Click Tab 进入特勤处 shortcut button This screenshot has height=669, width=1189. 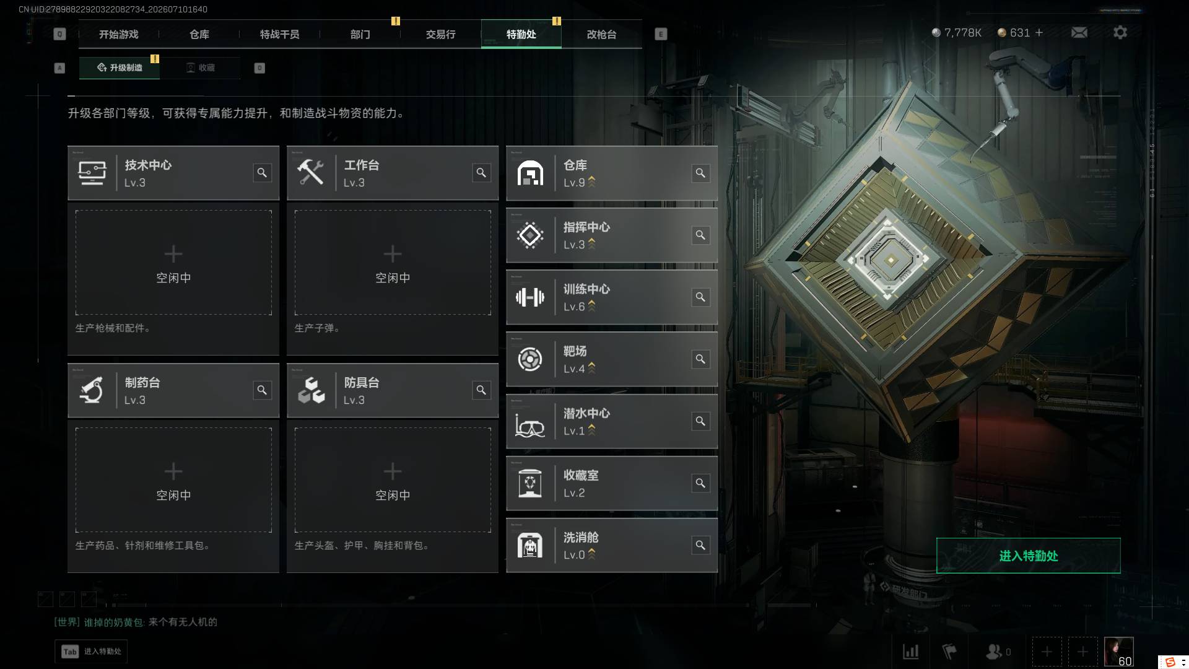pos(91,651)
